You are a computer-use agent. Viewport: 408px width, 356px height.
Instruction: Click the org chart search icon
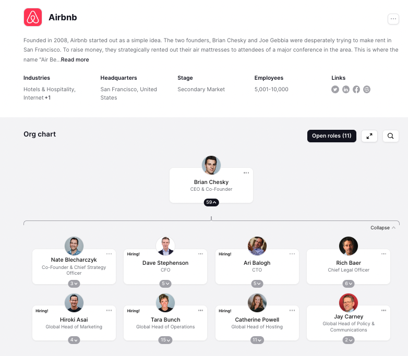coord(391,136)
